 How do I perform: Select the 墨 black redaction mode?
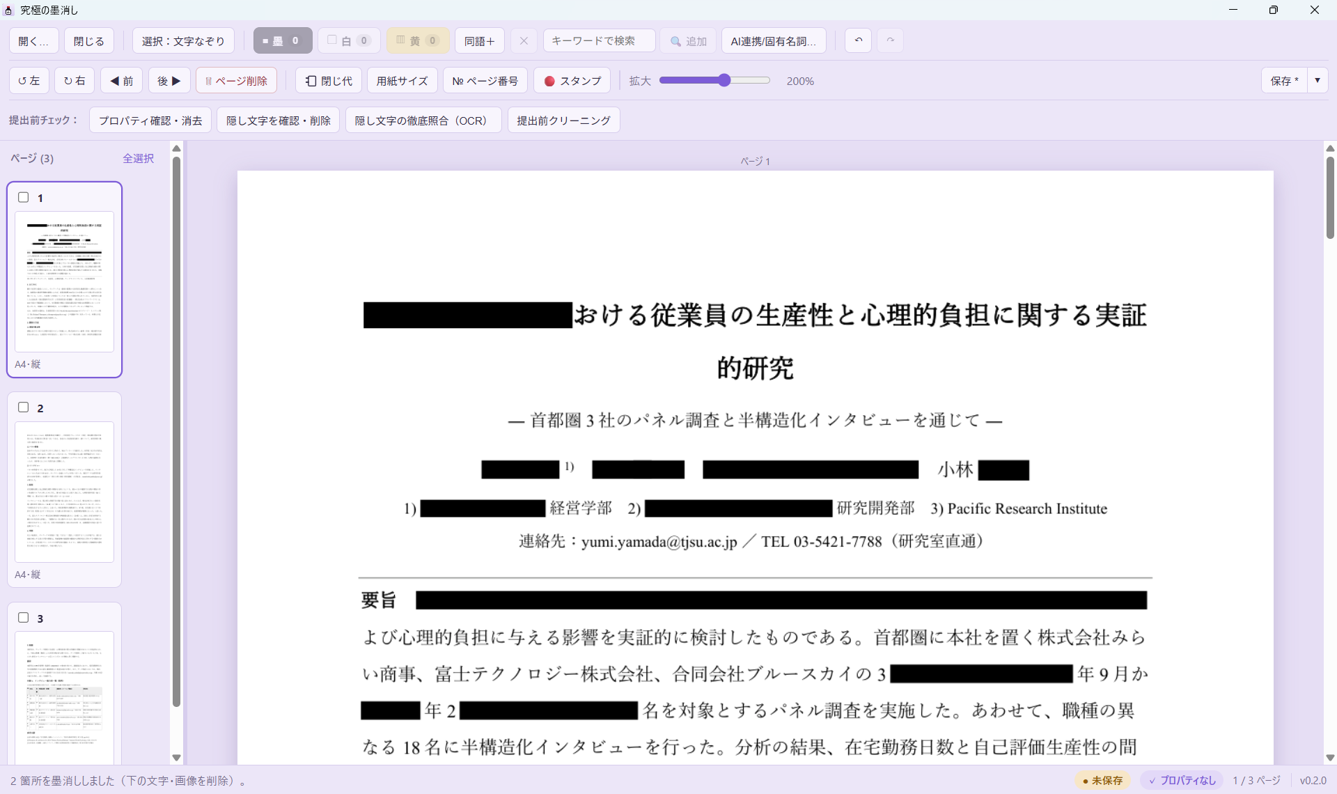pyautogui.click(x=283, y=41)
